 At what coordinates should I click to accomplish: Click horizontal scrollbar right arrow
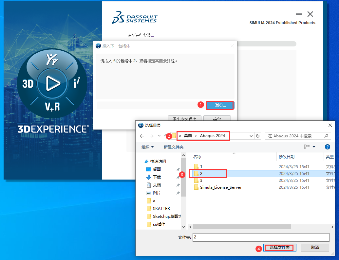[332, 227]
